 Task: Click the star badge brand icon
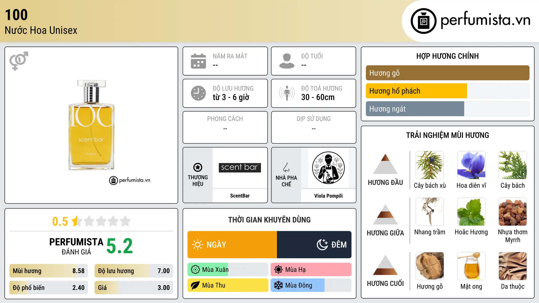198,167
